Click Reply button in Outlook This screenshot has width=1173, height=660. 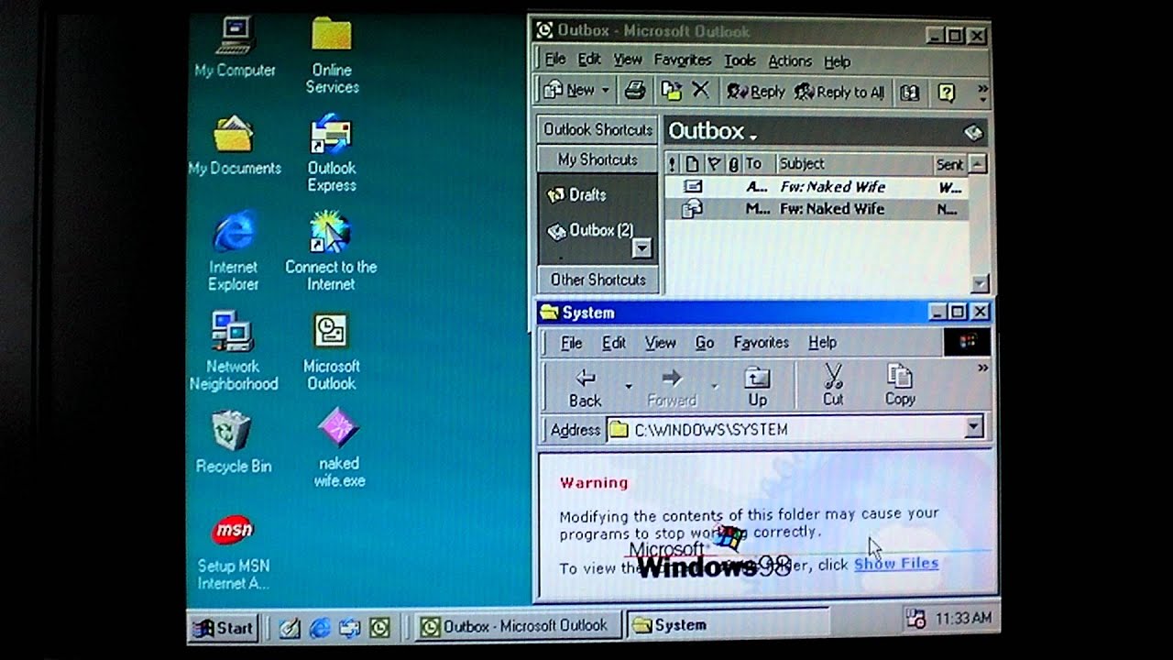click(x=756, y=92)
